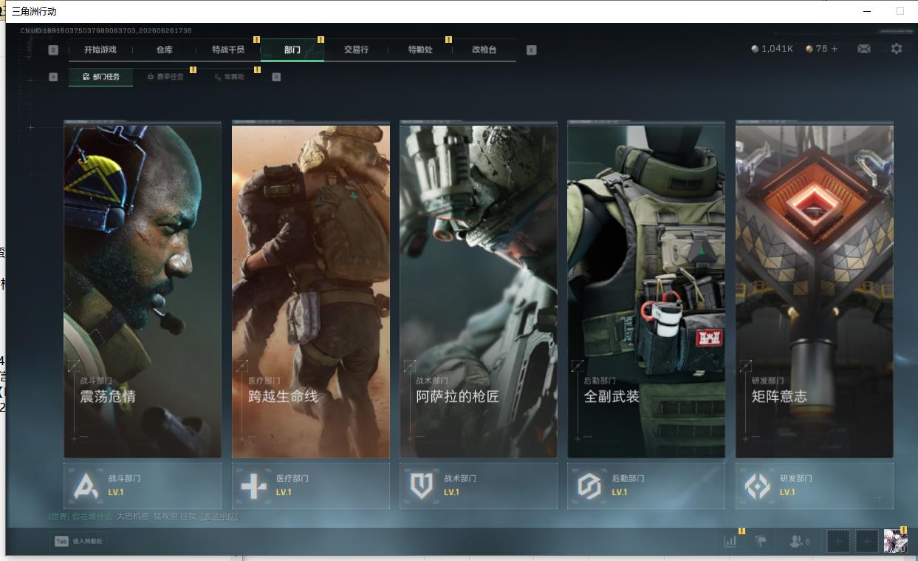Click the first empty teammate plus slot
This screenshot has width=918, height=561.
tap(838, 542)
